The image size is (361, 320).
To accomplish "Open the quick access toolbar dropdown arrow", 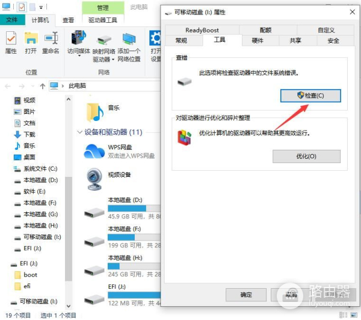I will pyautogui.click(x=41, y=8).
